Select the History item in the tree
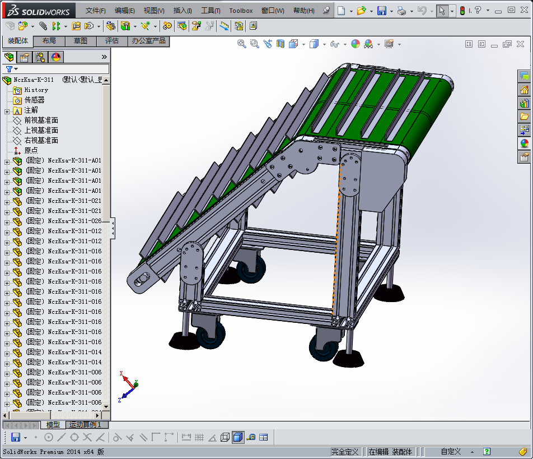 point(36,90)
